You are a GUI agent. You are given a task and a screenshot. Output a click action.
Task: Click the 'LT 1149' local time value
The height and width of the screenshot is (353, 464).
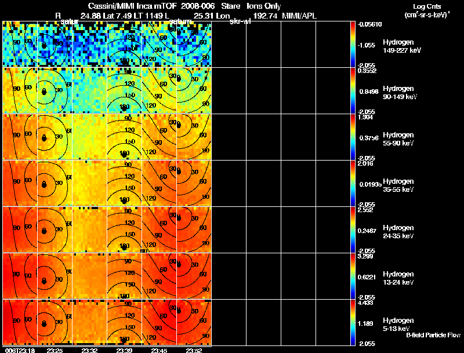click(x=148, y=16)
